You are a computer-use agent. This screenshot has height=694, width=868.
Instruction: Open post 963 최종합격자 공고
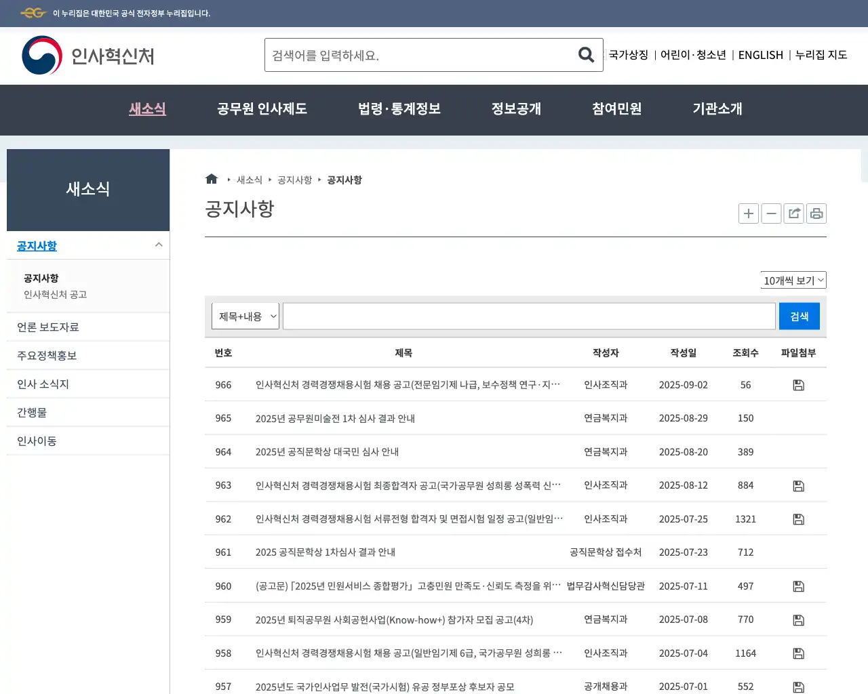point(408,485)
